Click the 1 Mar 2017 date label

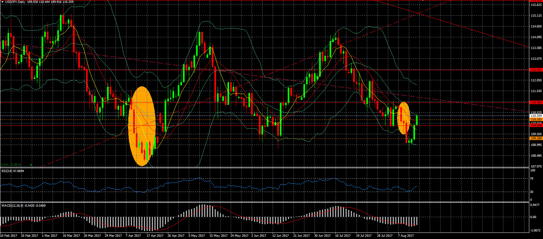coord(50,235)
